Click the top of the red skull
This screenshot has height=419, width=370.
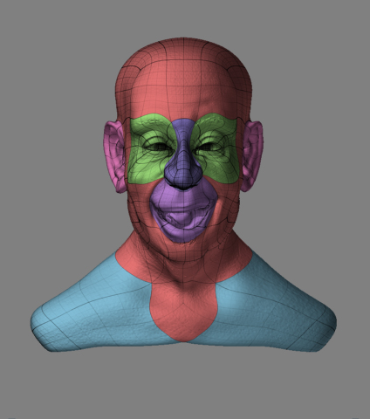point(183,50)
